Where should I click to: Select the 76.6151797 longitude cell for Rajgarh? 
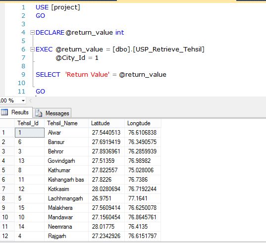click(143, 236)
